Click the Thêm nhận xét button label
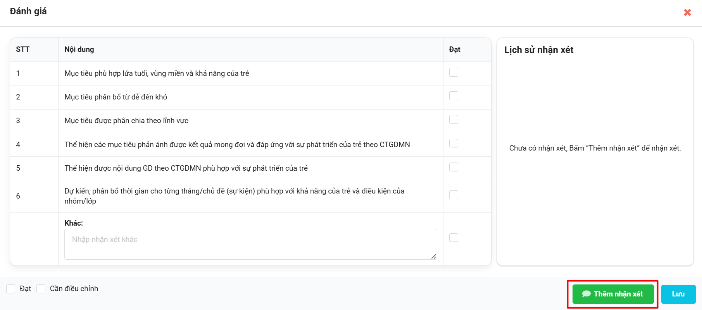 (618, 294)
